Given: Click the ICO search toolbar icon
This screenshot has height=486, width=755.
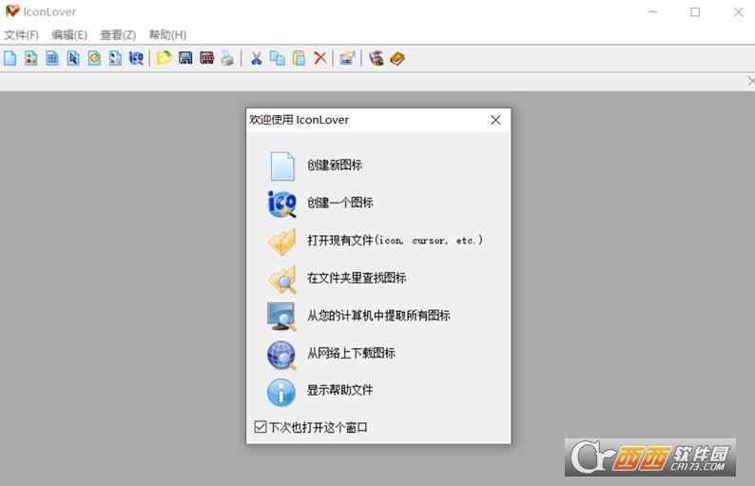Looking at the screenshot, I should (x=136, y=58).
